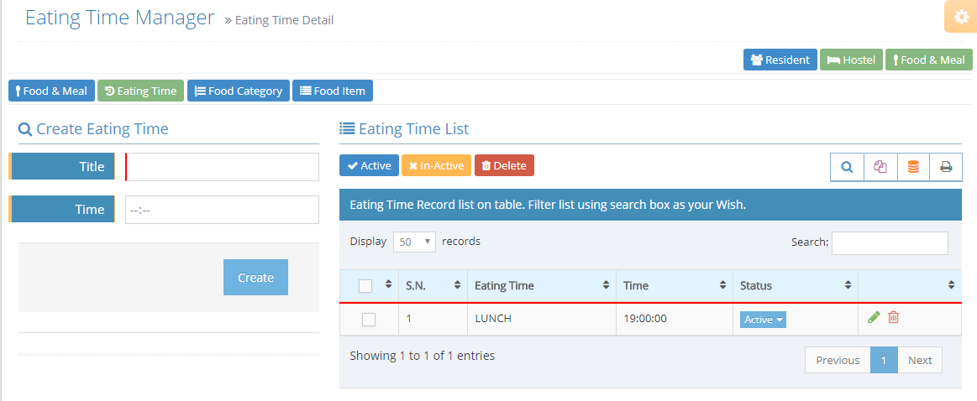Edit LUNCH row with green pencil icon
Screen dimensions: 977x401
tap(874, 317)
